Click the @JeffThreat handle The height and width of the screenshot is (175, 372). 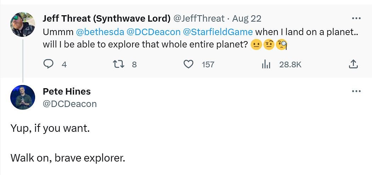[x=199, y=18]
